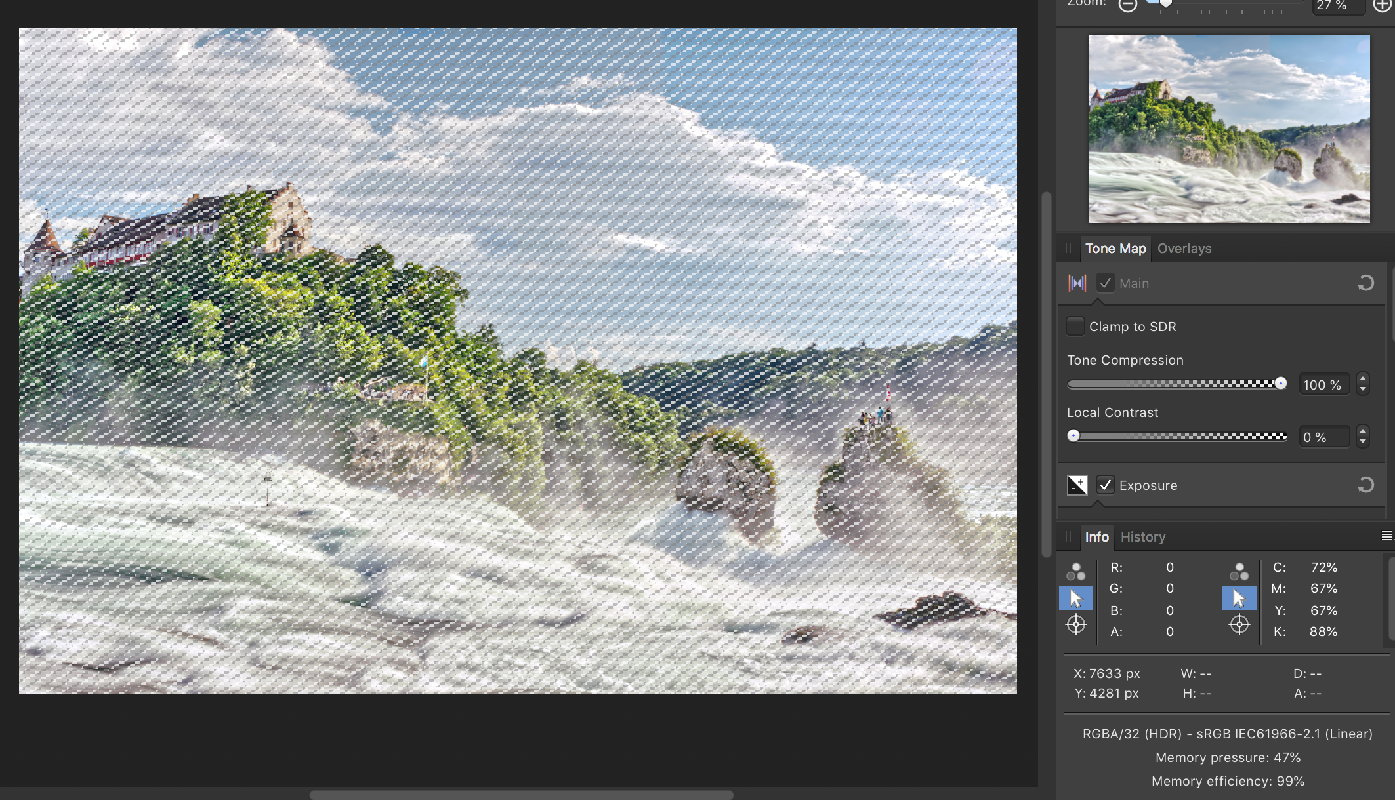Toggle the Main checkbox
The width and height of the screenshot is (1395, 800).
click(1106, 283)
